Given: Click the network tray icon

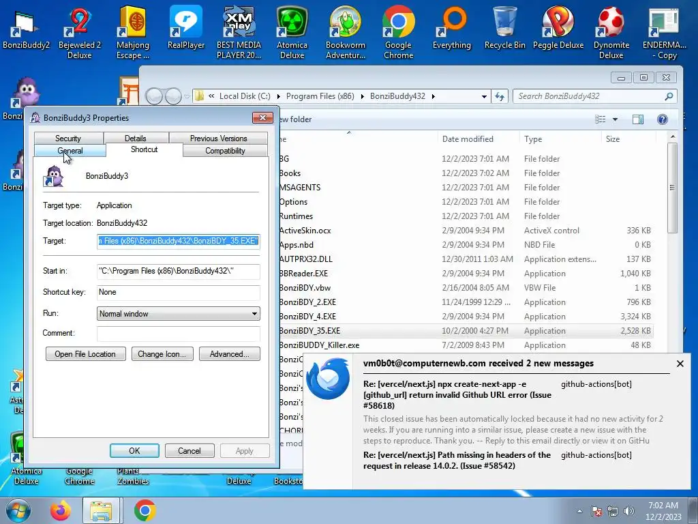Looking at the screenshot, I should (613, 511).
